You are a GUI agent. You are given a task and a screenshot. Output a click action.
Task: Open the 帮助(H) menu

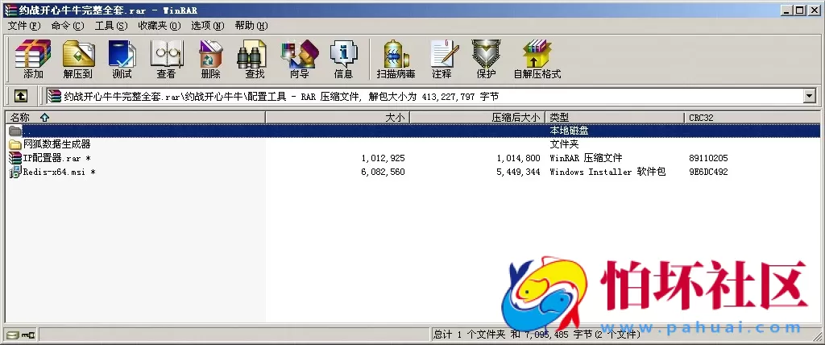tap(251, 25)
